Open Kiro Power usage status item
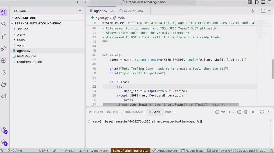Viewport: 274px width, 153px height. click(236, 150)
